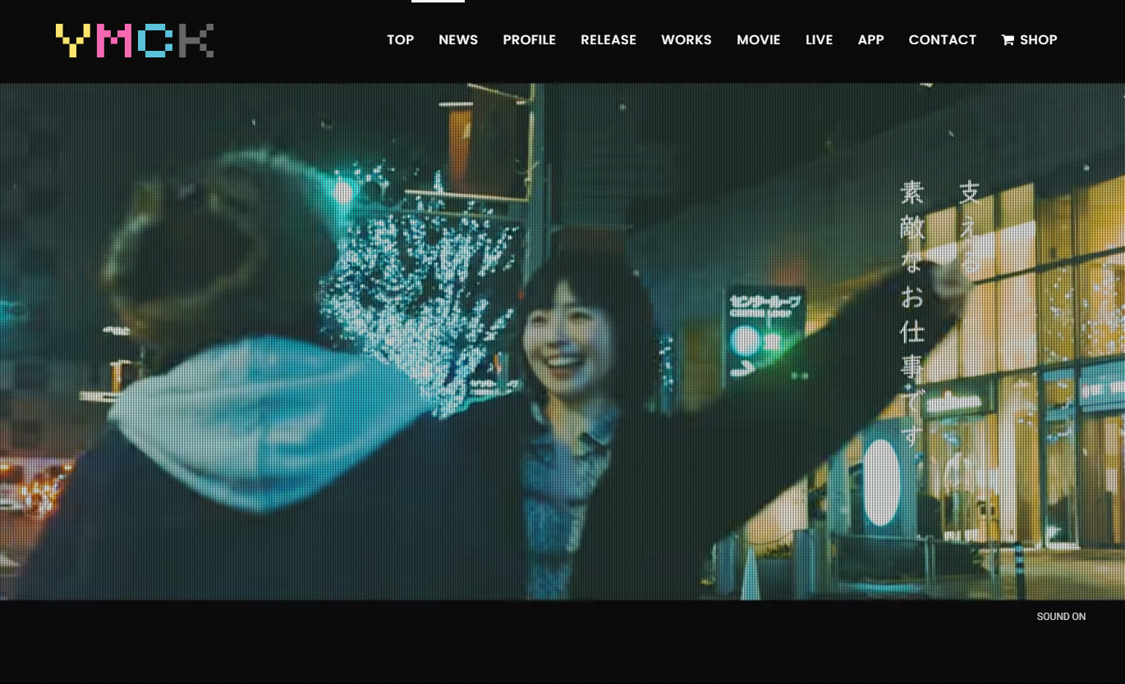Go to the TOP page
The image size is (1125, 684).
400,40
